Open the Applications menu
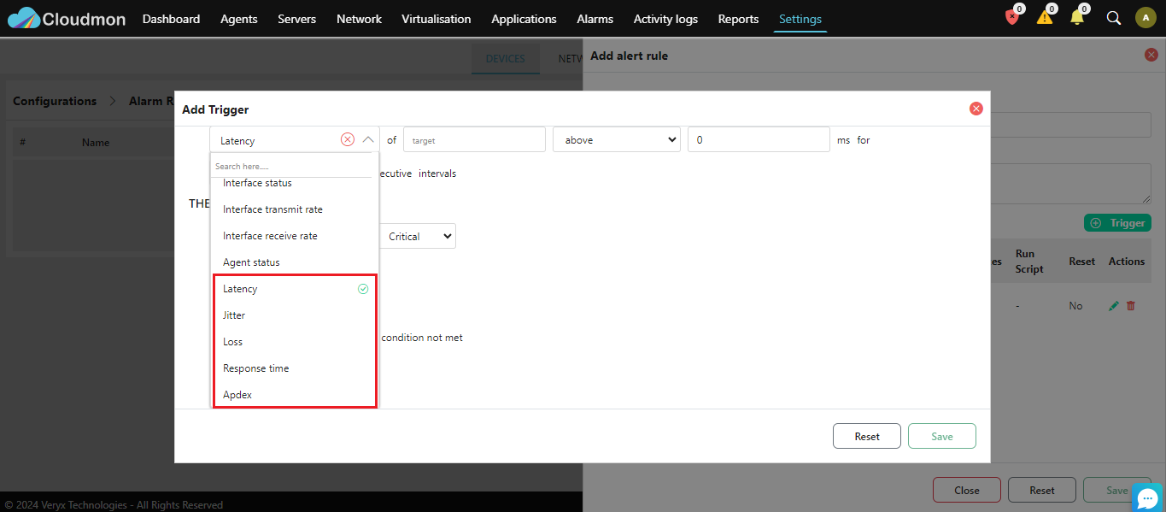 (524, 19)
